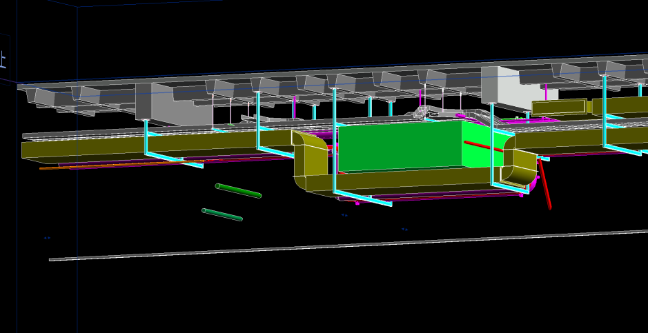
Task: Pick the right light gray concrete beam block
Action: [520, 90]
